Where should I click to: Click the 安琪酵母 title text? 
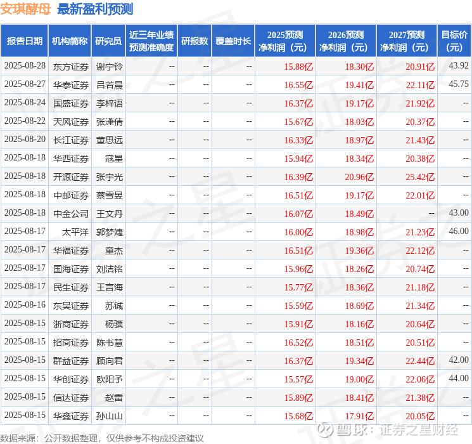[25, 9]
